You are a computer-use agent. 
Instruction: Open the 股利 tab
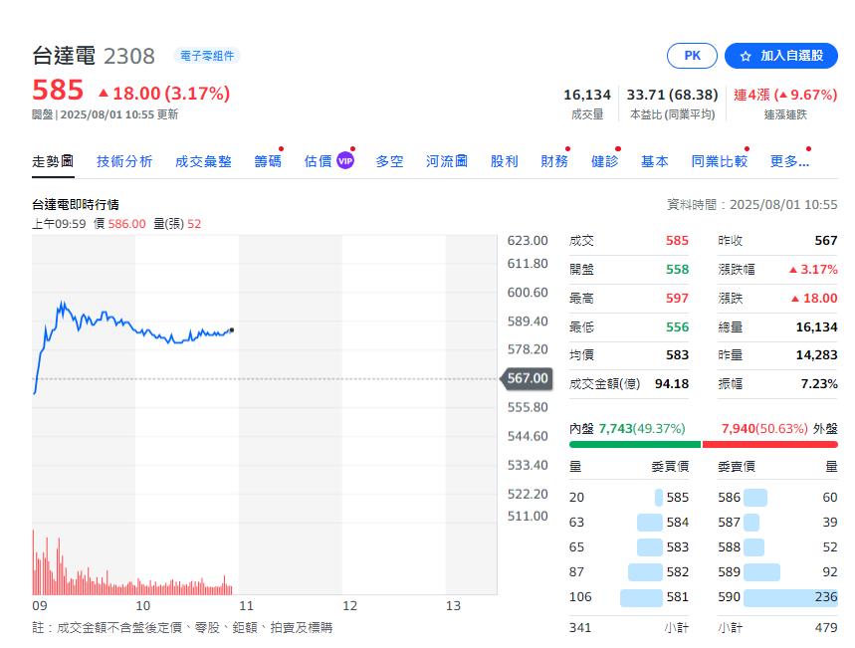pos(504,161)
